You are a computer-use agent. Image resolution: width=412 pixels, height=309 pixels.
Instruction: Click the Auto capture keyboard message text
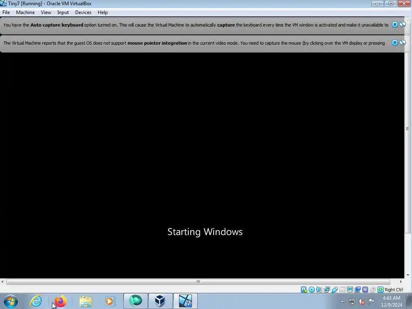196,25
